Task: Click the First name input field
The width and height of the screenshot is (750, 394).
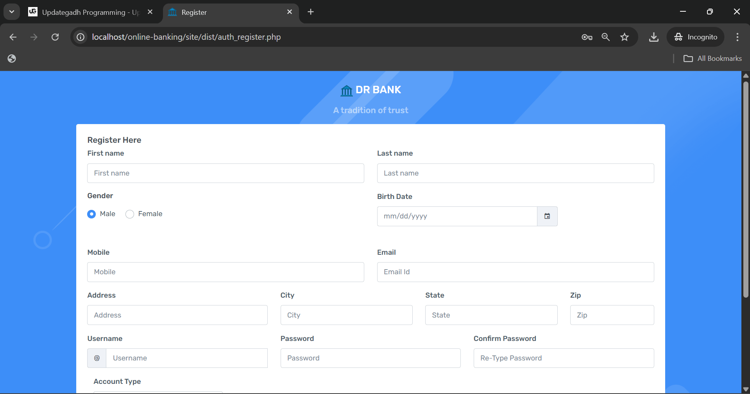Action: click(226, 173)
